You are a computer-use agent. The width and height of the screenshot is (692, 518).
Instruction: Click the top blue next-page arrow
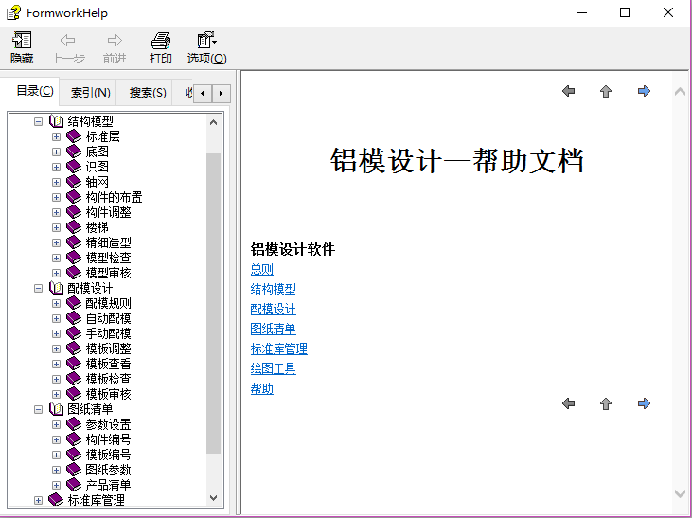point(644,91)
